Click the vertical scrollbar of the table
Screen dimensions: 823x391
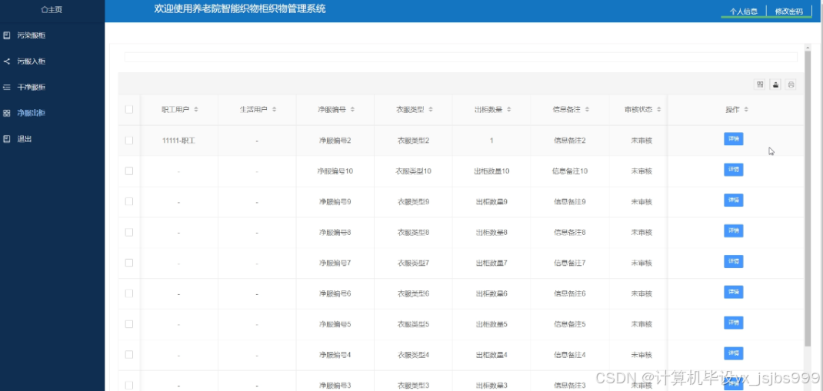coord(808,199)
